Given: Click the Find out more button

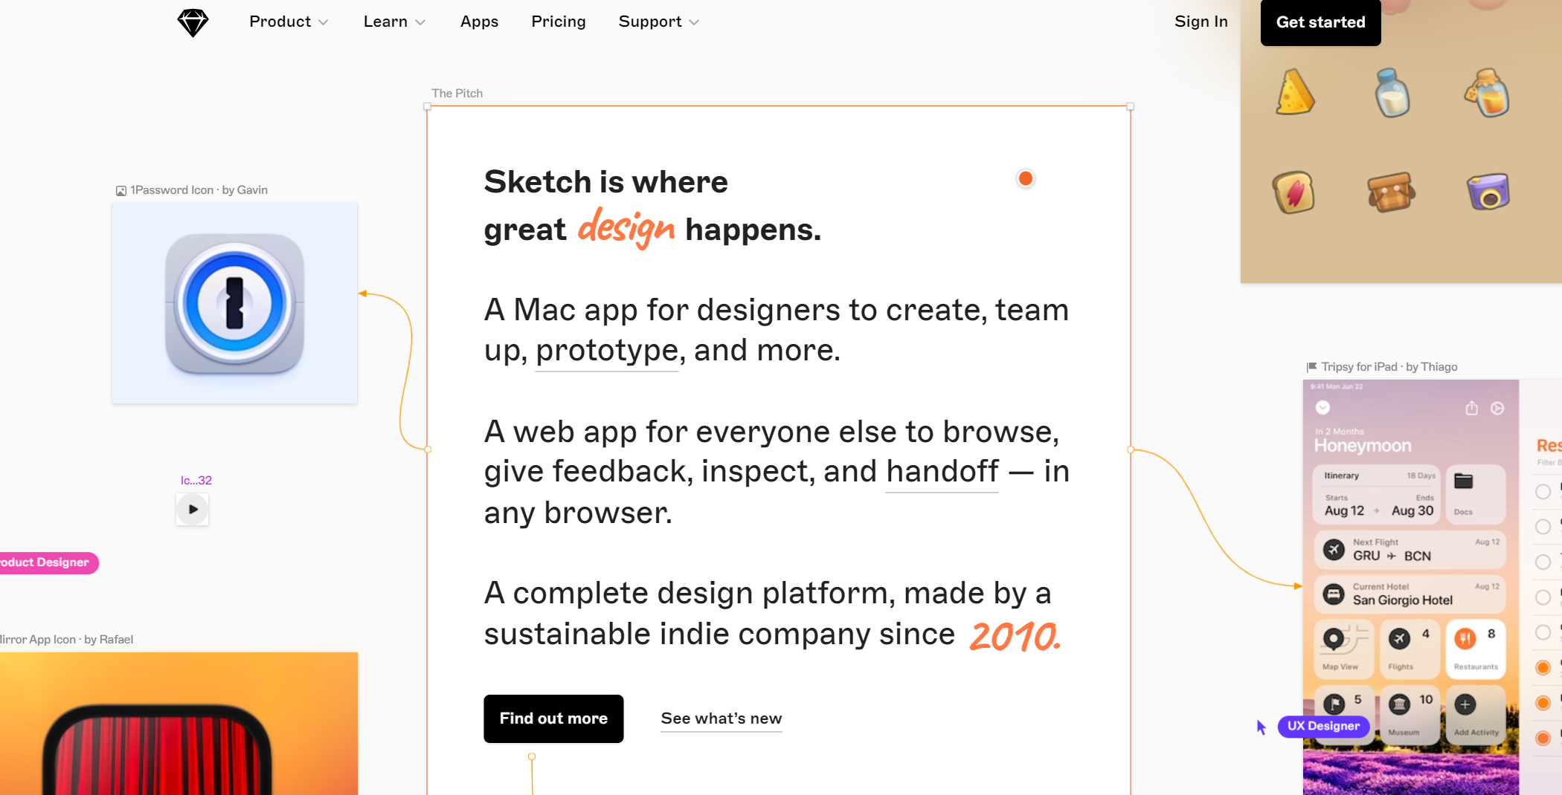Looking at the screenshot, I should click(x=553, y=718).
